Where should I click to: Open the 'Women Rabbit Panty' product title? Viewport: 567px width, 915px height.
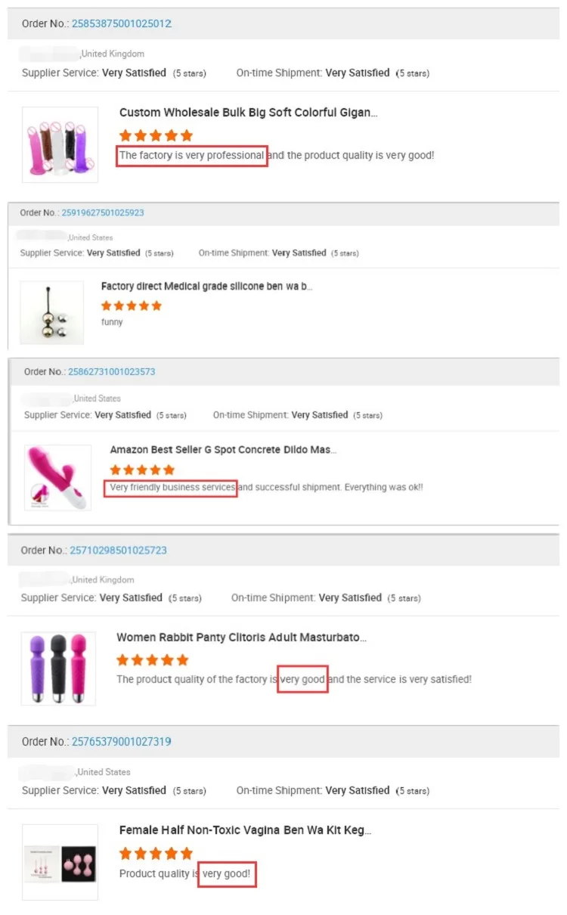pos(241,637)
